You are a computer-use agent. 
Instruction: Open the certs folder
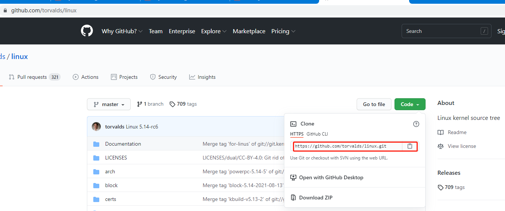[x=111, y=199]
